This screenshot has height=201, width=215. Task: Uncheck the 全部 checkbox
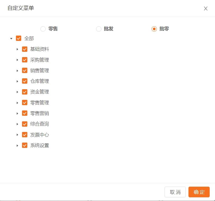tap(19, 38)
